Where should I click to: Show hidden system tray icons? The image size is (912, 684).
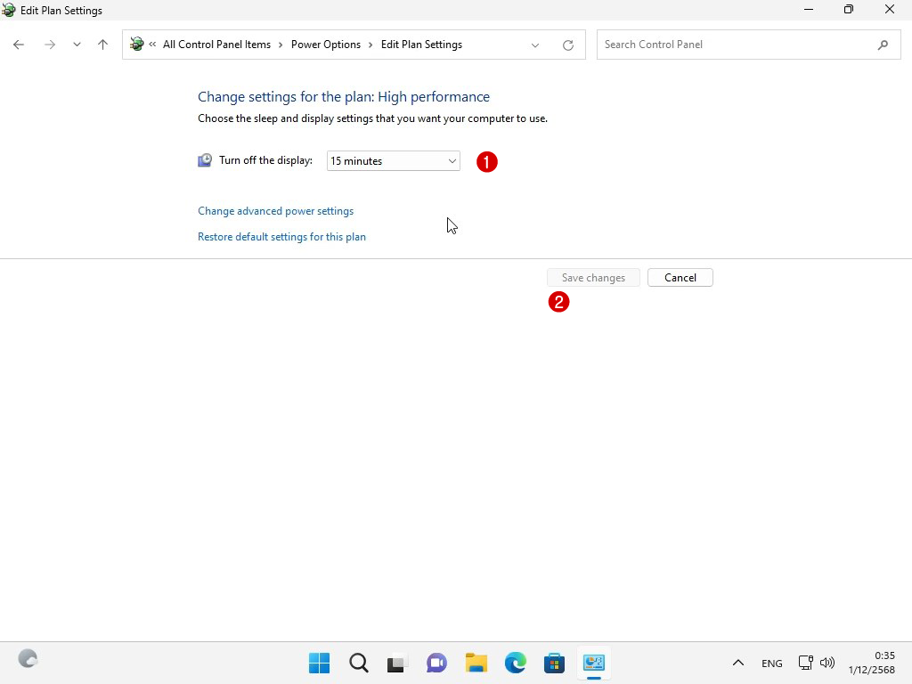737,663
